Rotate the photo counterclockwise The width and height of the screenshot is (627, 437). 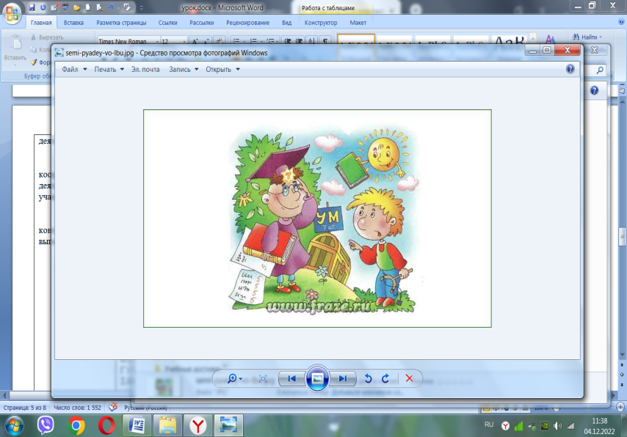click(x=369, y=378)
